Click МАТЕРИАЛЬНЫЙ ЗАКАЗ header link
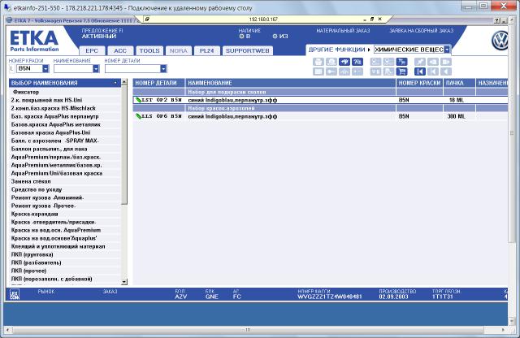Image resolution: width=520 pixels, height=338 pixels. click(343, 31)
